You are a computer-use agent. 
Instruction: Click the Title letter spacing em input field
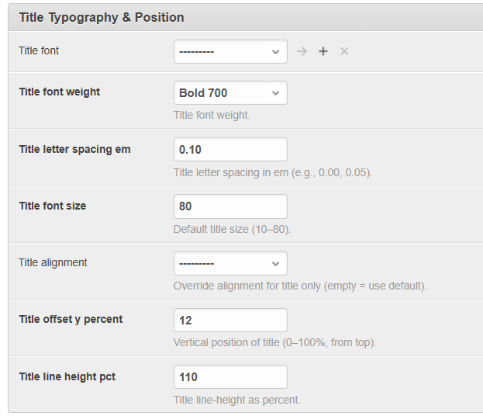coord(230,150)
